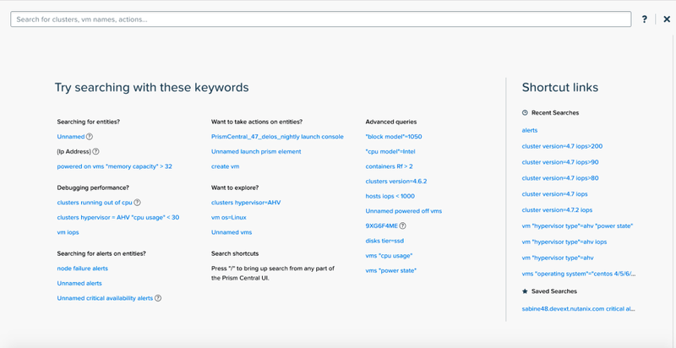The image size is (676, 348).
Task: Launch PrismCentral_47_delos_nightly console link
Action: pyautogui.click(x=277, y=137)
